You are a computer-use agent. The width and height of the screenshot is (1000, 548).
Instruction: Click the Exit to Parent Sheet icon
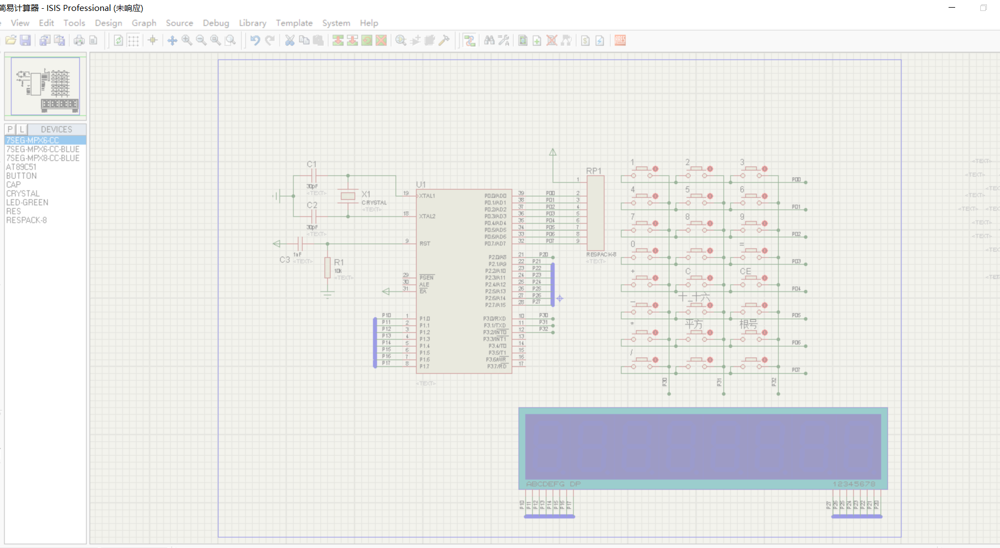pyautogui.click(x=566, y=40)
